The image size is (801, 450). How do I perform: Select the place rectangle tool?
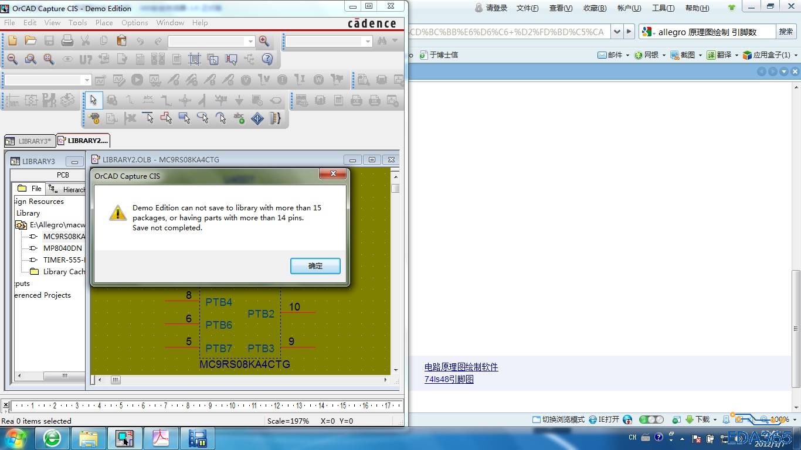(x=184, y=118)
